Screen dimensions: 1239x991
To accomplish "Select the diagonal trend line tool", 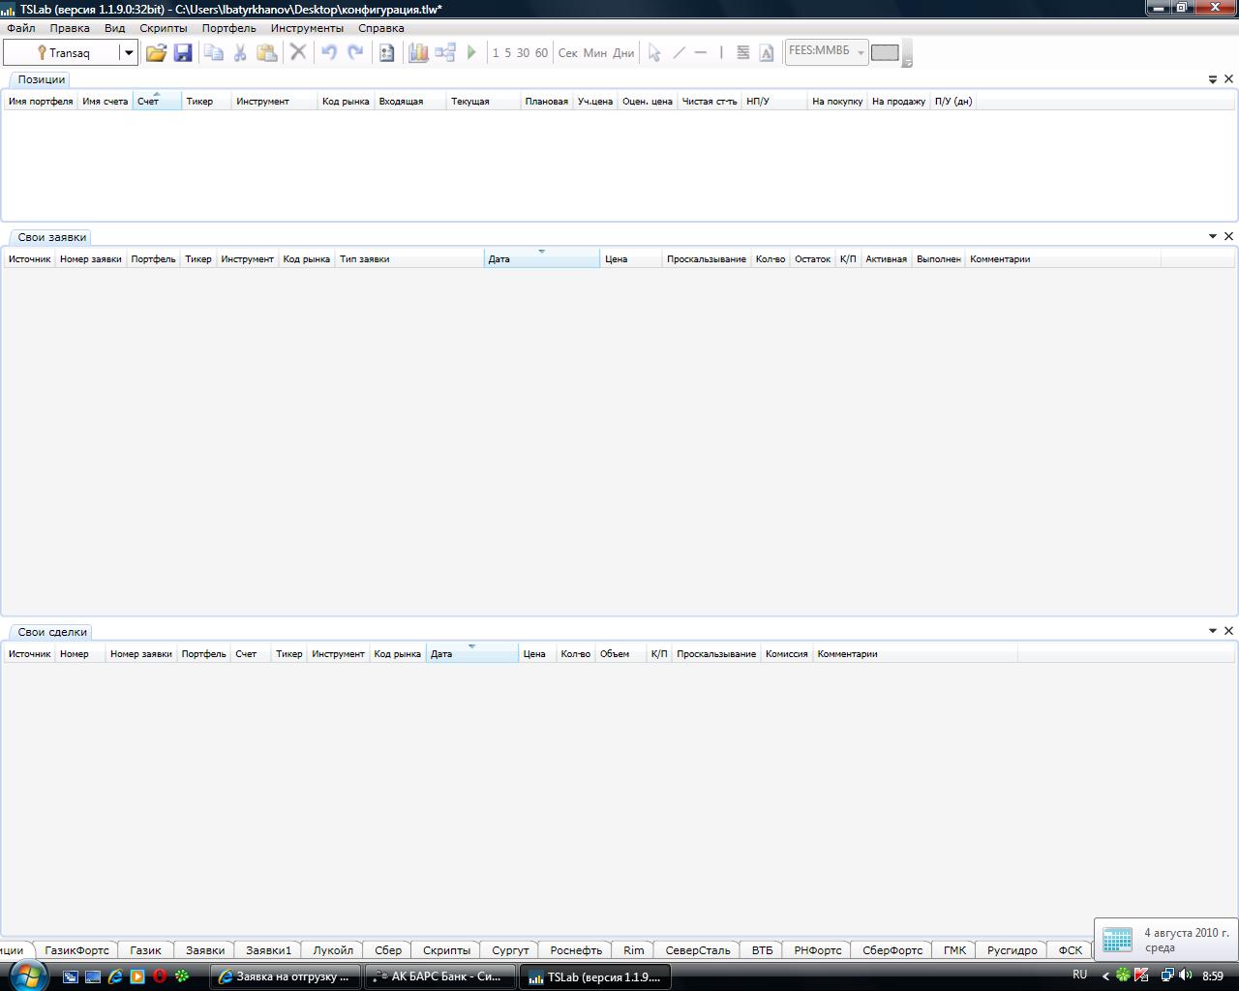I will click(x=679, y=52).
